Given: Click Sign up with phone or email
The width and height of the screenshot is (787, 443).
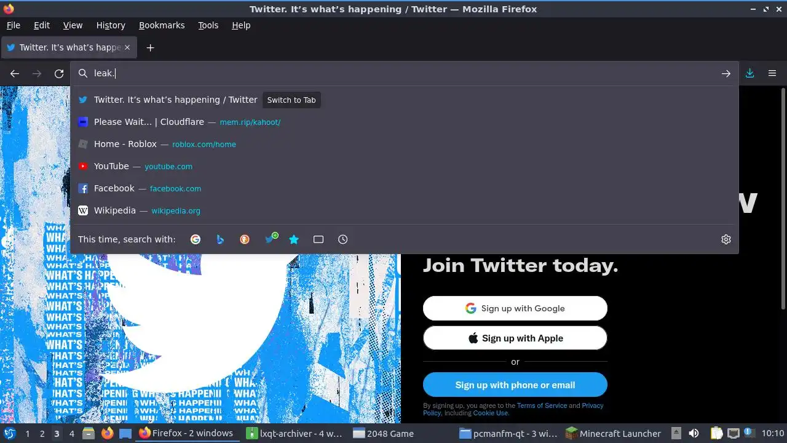Looking at the screenshot, I should (515, 385).
